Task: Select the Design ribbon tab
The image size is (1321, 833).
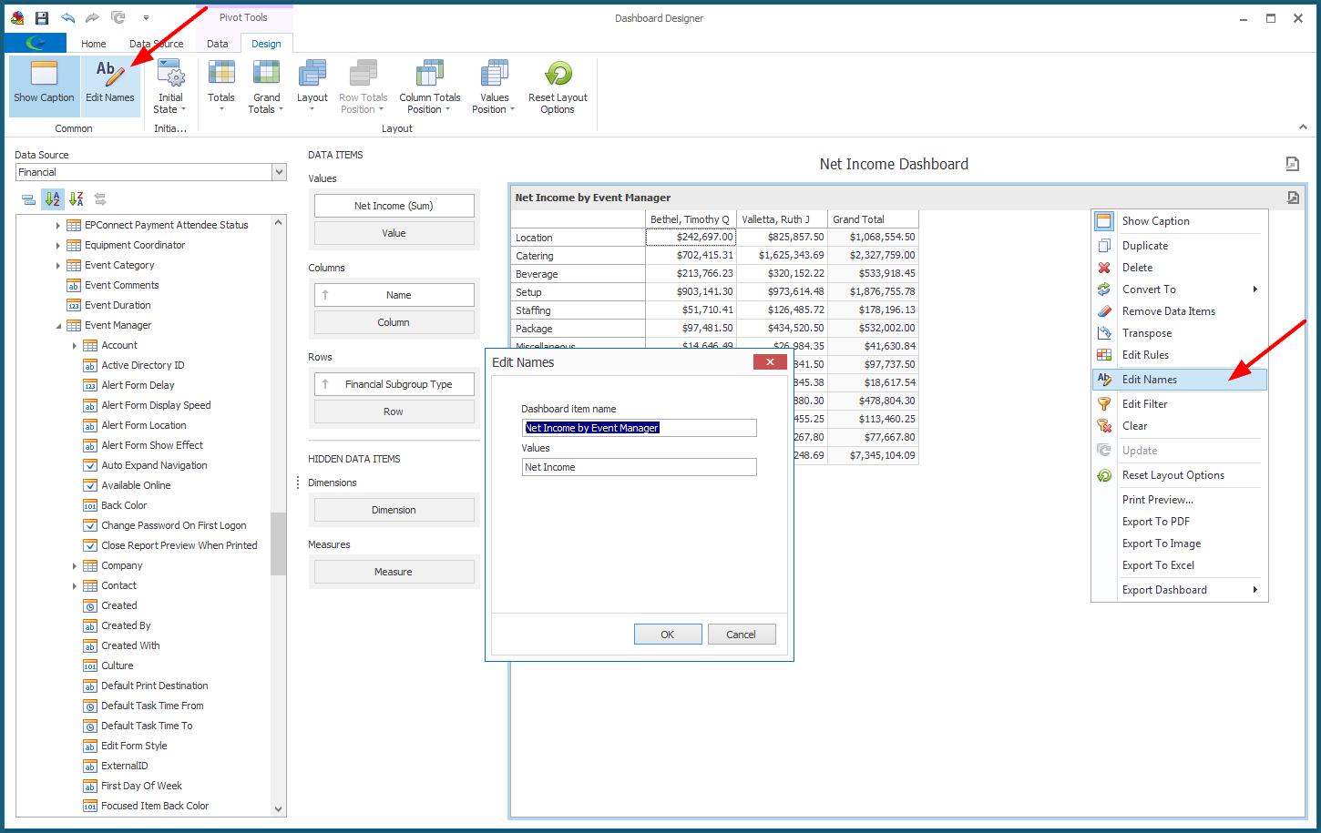Action: [x=266, y=44]
